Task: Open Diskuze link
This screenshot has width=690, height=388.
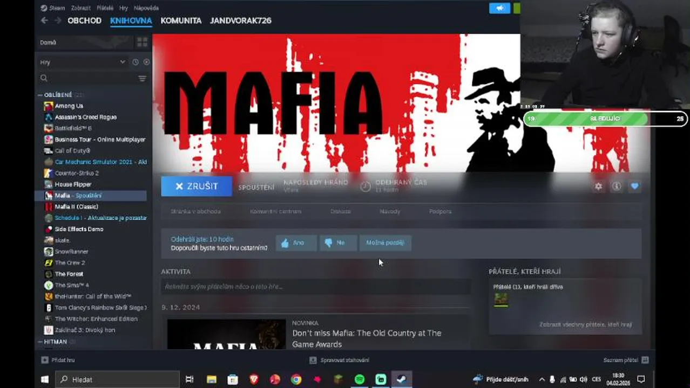Action: (x=341, y=211)
